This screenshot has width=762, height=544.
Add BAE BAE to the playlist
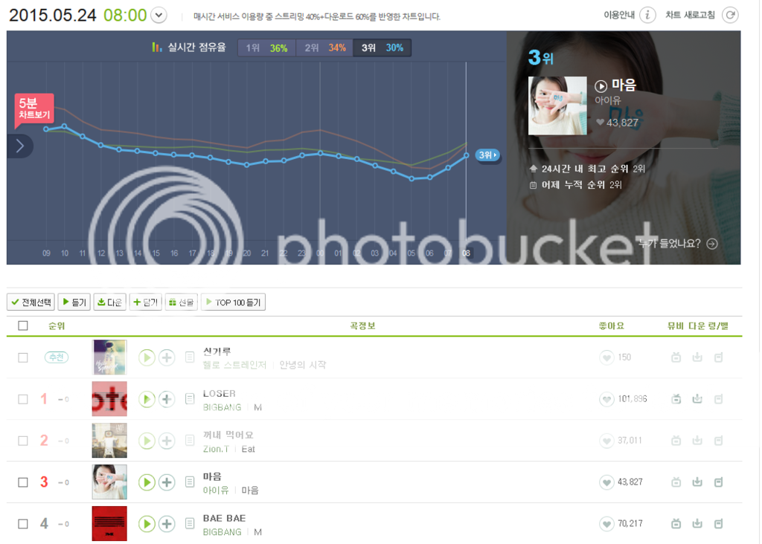(x=167, y=524)
